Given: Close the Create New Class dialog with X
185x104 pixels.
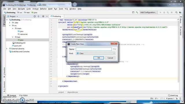Looking at the screenshot, I should pyautogui.click(x=114, y=43).
